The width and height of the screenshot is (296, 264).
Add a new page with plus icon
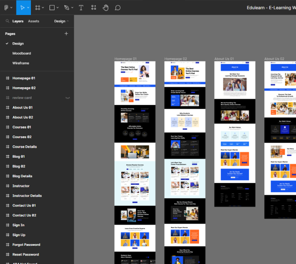point(66,34)
